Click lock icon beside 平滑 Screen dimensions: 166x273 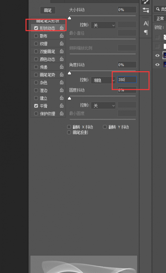[x=62, y=106]
